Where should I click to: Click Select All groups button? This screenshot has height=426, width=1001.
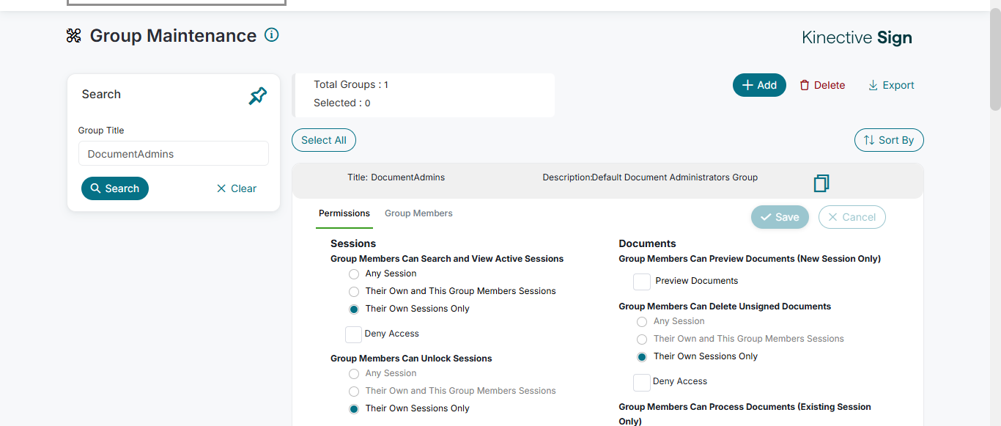(x=324, y=140)
